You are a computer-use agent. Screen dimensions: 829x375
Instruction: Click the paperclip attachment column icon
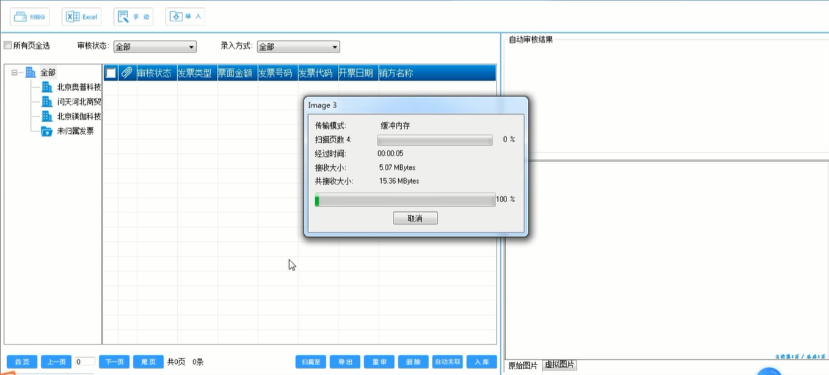127,73
